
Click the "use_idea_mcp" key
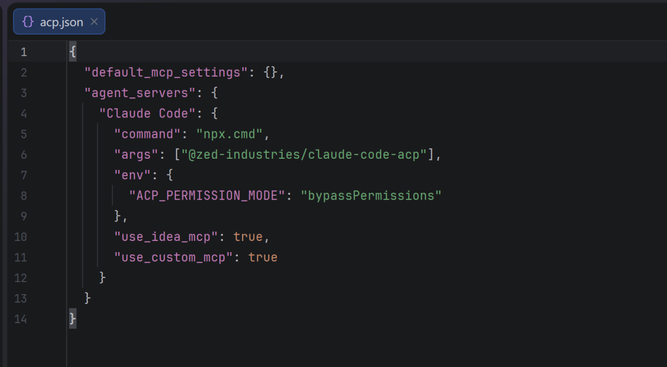(166, 237)
